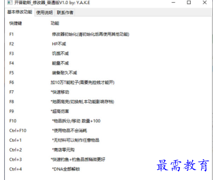Click the Ctrl+4 hotkey label
Screen dimensions: 213x180
(16, 169)
